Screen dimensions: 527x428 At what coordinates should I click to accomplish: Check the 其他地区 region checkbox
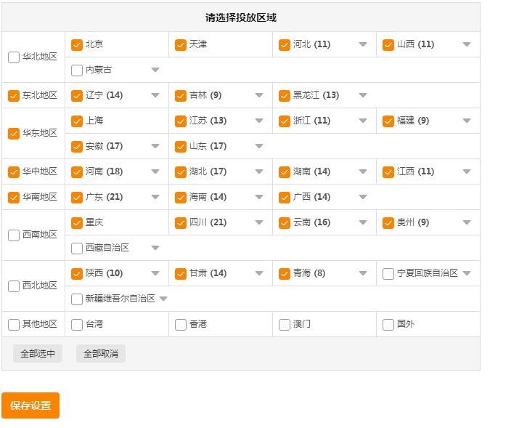point(14,325)
